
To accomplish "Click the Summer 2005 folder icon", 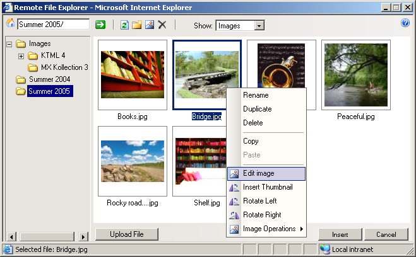I will coord(21,91).
